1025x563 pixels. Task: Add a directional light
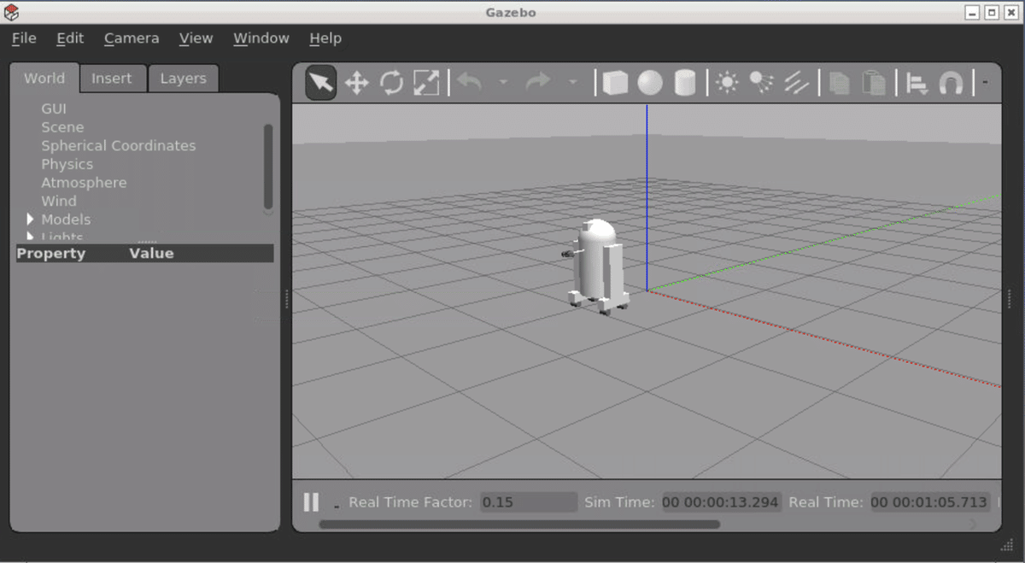(796, 83)
